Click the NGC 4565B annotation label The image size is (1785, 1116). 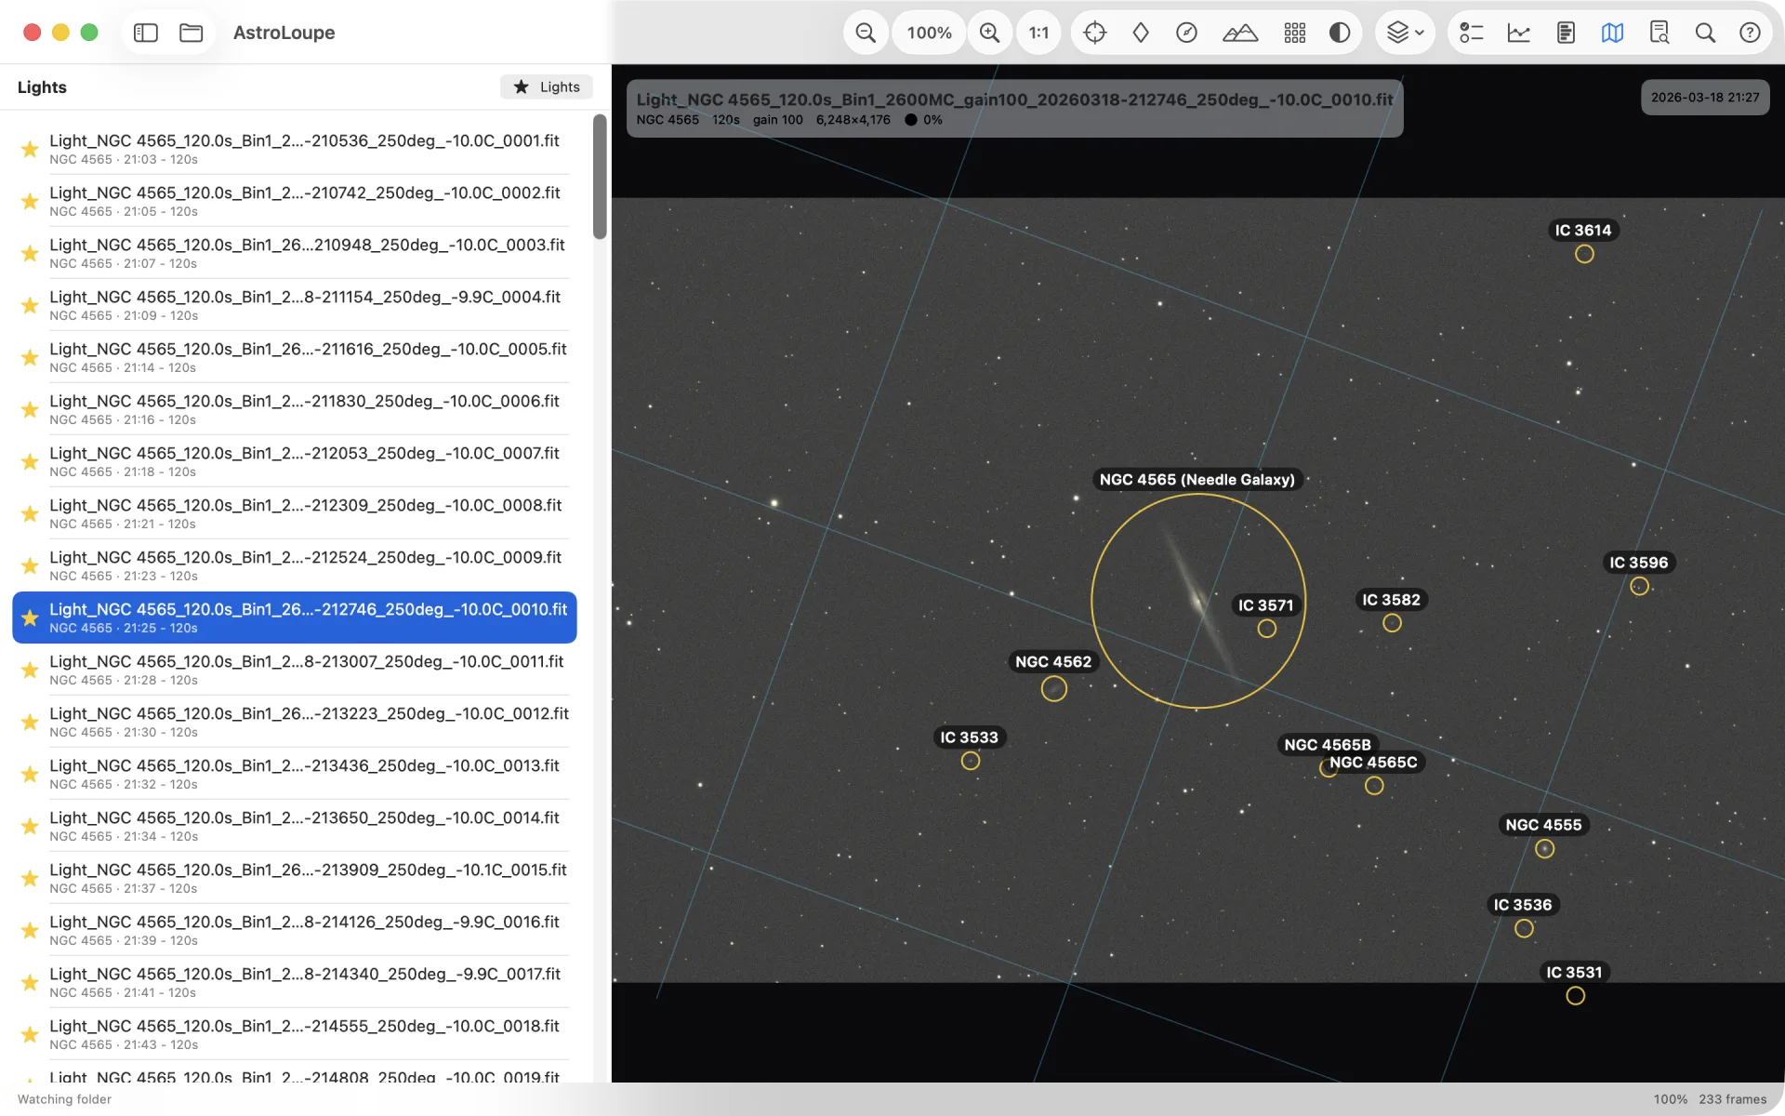pos(1327,745)
